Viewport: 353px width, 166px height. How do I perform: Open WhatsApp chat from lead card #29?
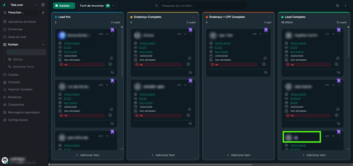click(x=112, y=58)
